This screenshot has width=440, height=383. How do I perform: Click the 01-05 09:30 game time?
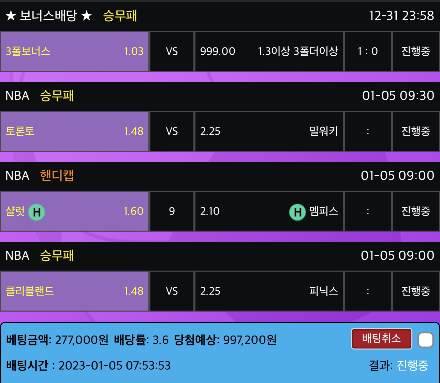click(398, 96)
